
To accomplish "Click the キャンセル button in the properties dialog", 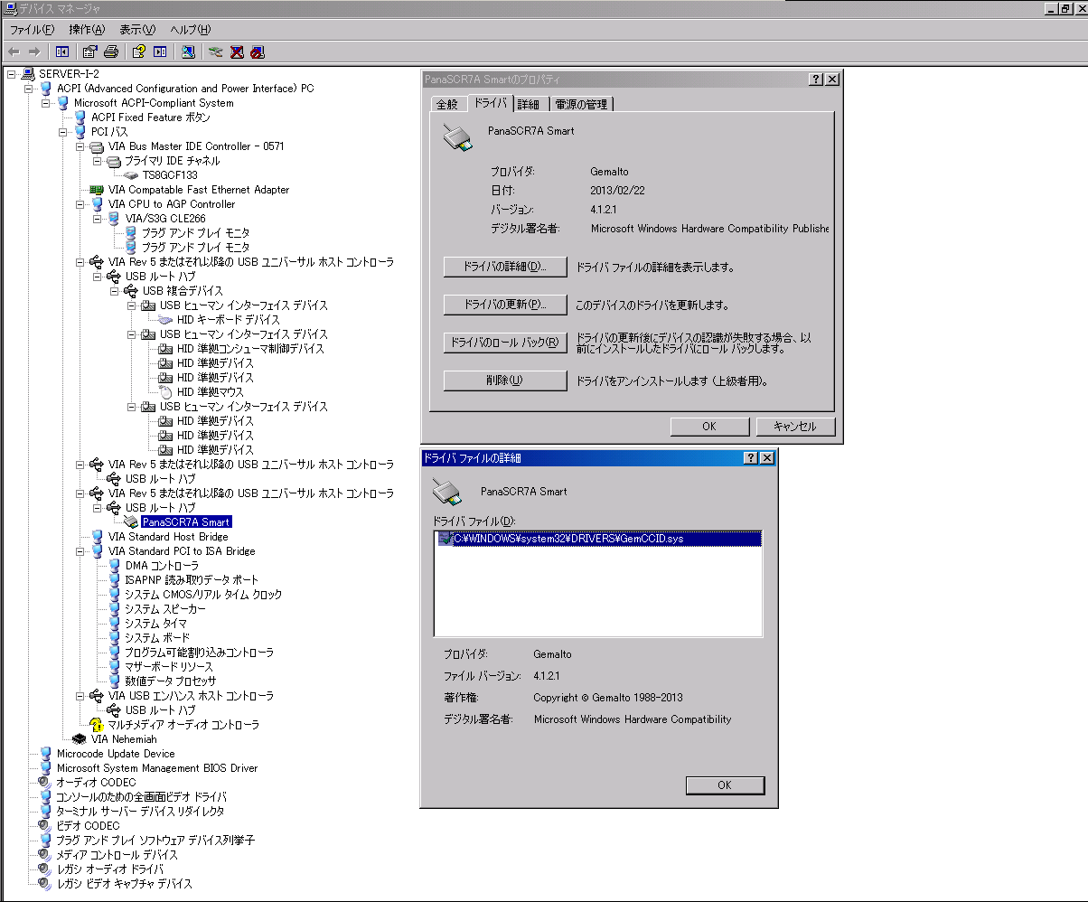I will [794, 427].
